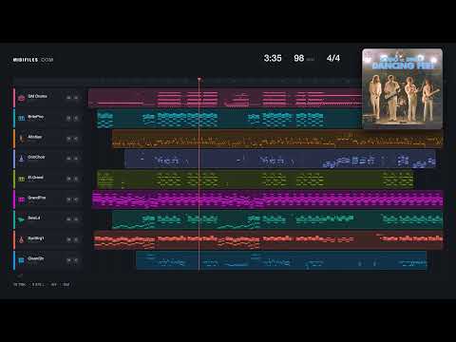Click the AltoSax track saxophone icon
This screenshot has width=456, height=342.
(x=21, y=139)
